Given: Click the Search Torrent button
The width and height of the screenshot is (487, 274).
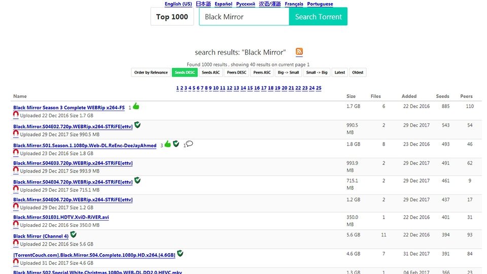Looking at the screenshot, I should coord(318,16).
